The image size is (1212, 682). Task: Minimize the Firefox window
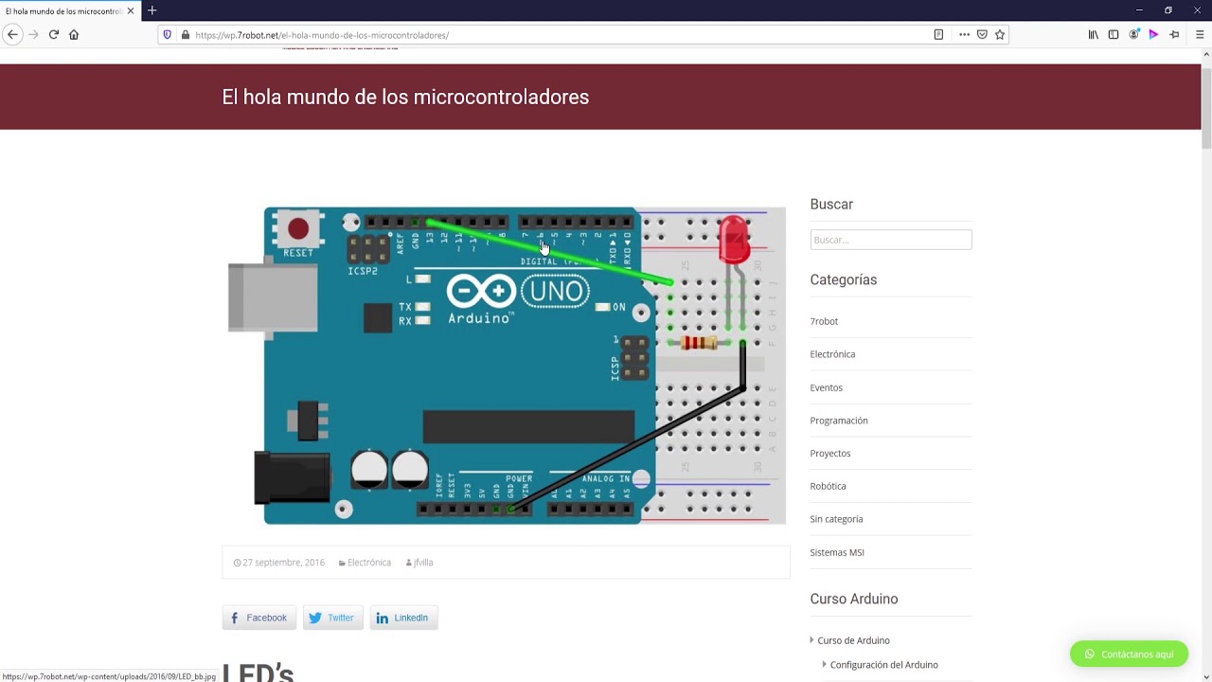pyautogui.click(x=1139, y=10)
